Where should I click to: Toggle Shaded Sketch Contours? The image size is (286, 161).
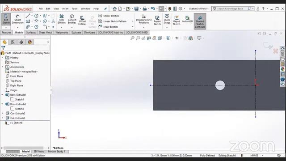200,21
